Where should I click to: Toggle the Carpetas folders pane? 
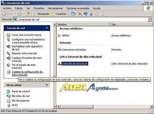tap(59, 14)
